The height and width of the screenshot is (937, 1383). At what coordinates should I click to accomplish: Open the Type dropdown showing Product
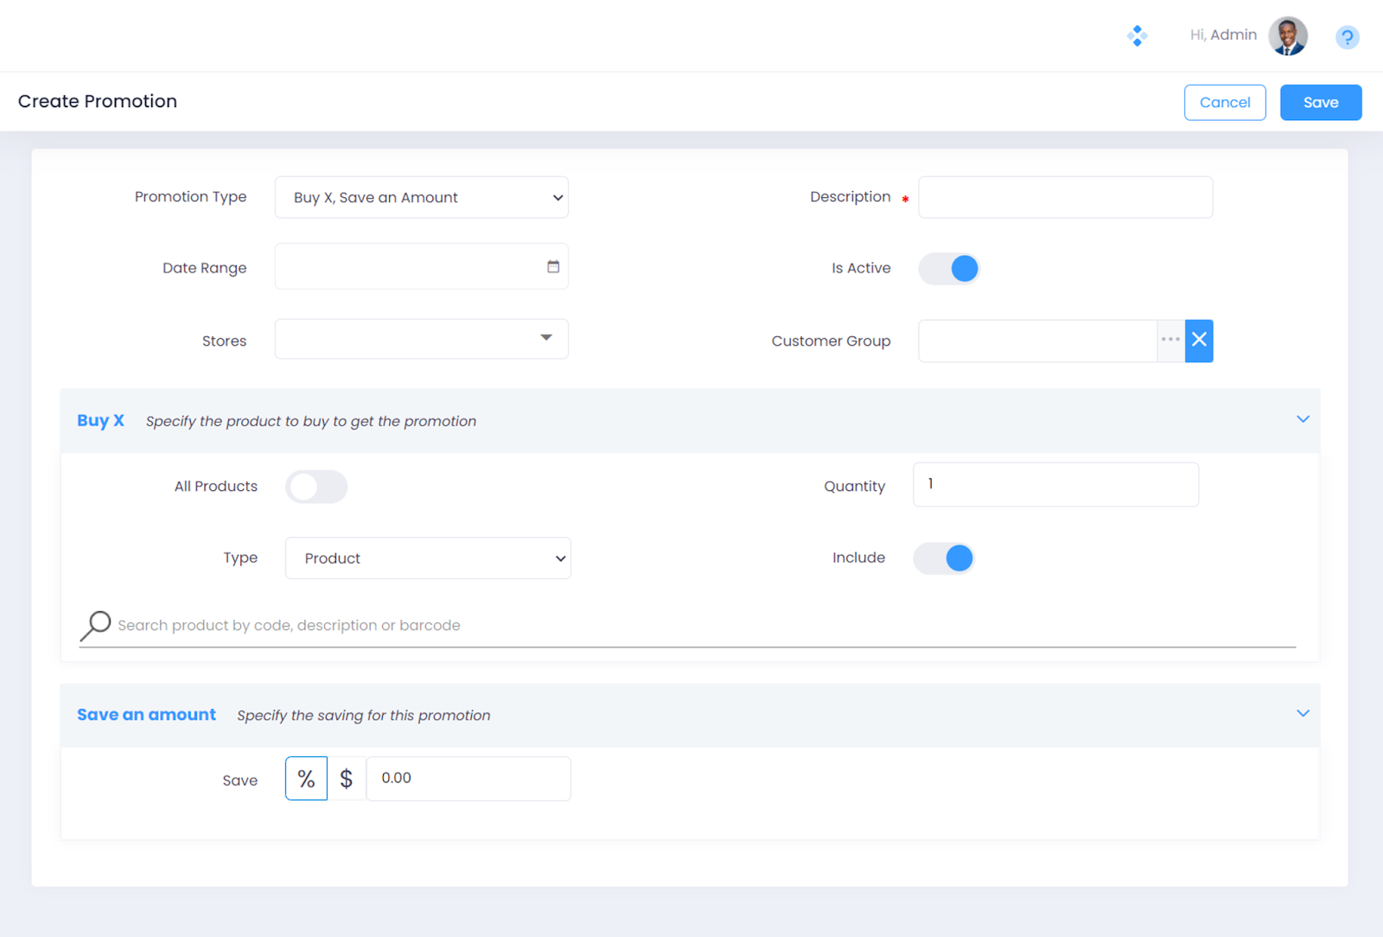coord(428,558)
